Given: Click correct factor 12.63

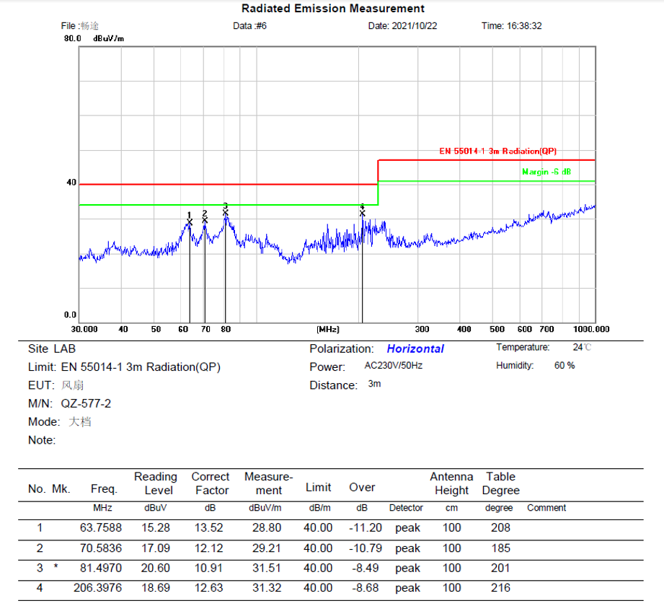Looking at the screenshot, I should pyautogui.click(x=209, y=588).
